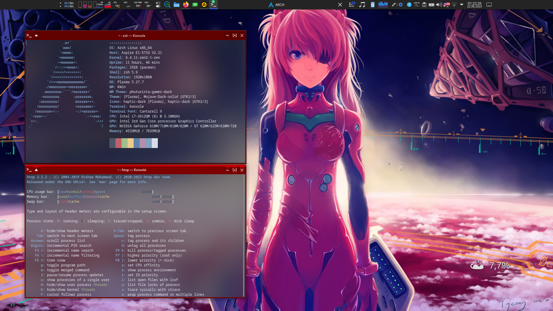Switch keyboard layout via US flag icon
The height and width of the screenshot is (311, 553).
[x=447, y=5]
